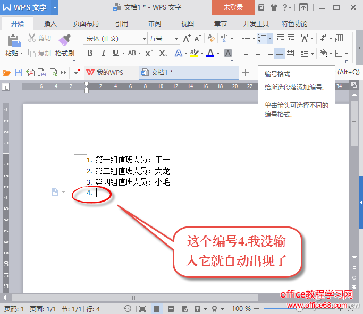The width and height of the screenshot is (363, 314).
Task: Switch to 页面布局 tab
Action: click(x=86, y=23)
